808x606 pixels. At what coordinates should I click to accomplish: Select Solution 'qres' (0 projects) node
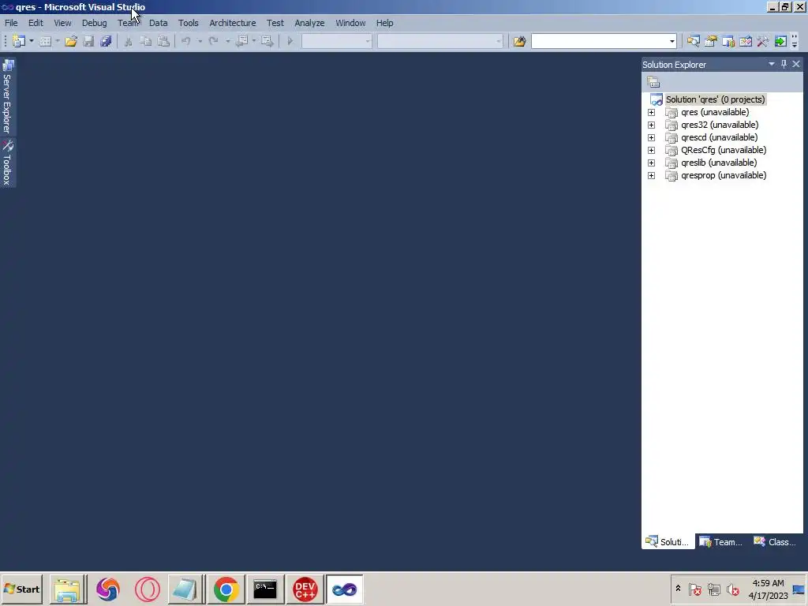715,99
